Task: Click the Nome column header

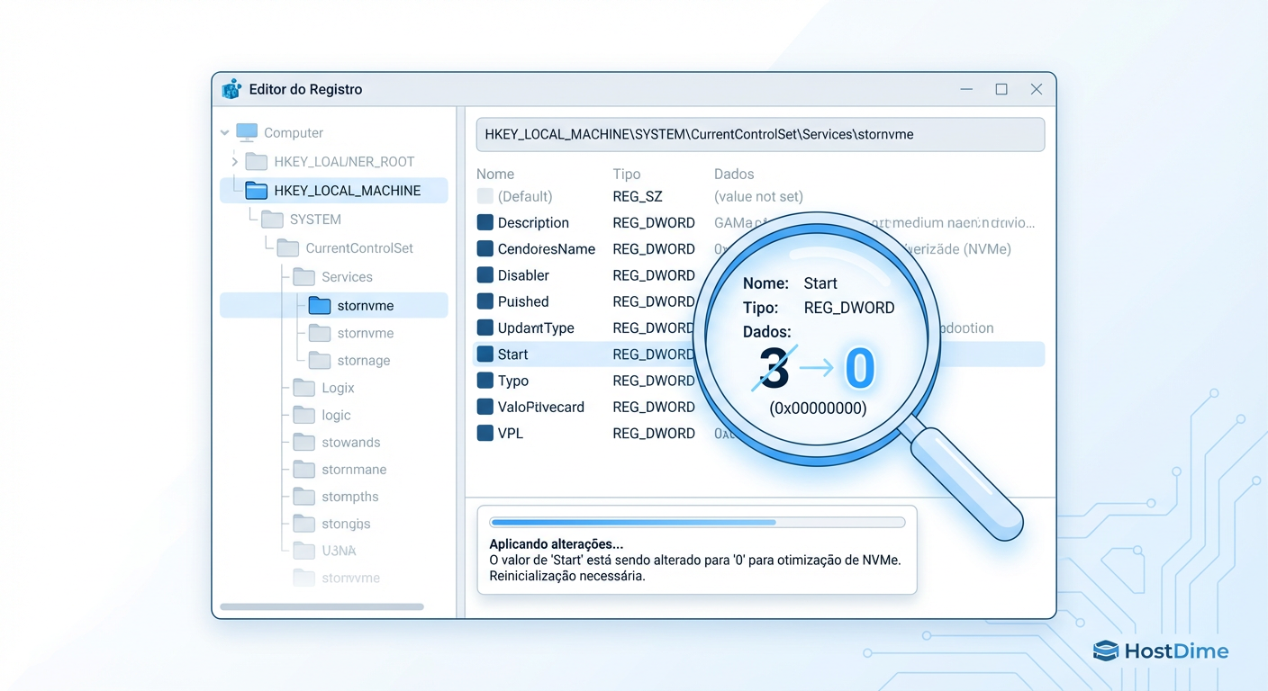Action: 497,174
